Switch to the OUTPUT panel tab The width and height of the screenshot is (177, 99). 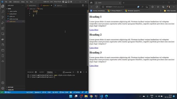(x=42, y=72)
